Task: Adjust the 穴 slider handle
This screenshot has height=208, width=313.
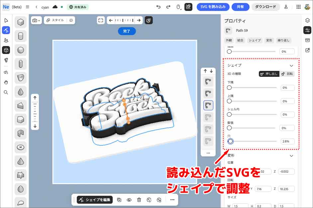Action: point(230,141)
